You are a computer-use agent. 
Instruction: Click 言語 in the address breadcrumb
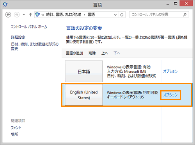(x=91, y=14)
